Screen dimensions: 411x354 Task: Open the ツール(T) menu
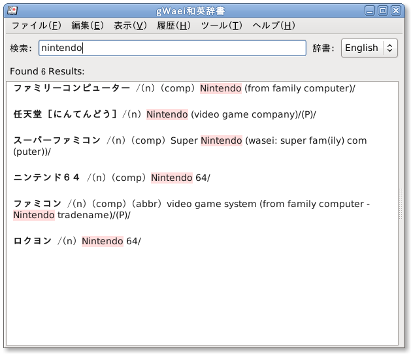click(222, 25)
